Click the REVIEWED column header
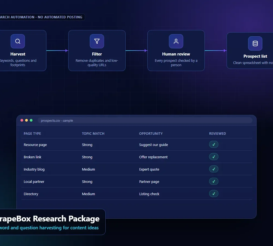 pos(218,134)
